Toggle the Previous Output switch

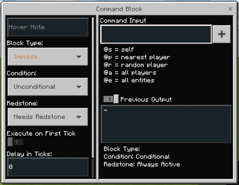click(111, 99)
